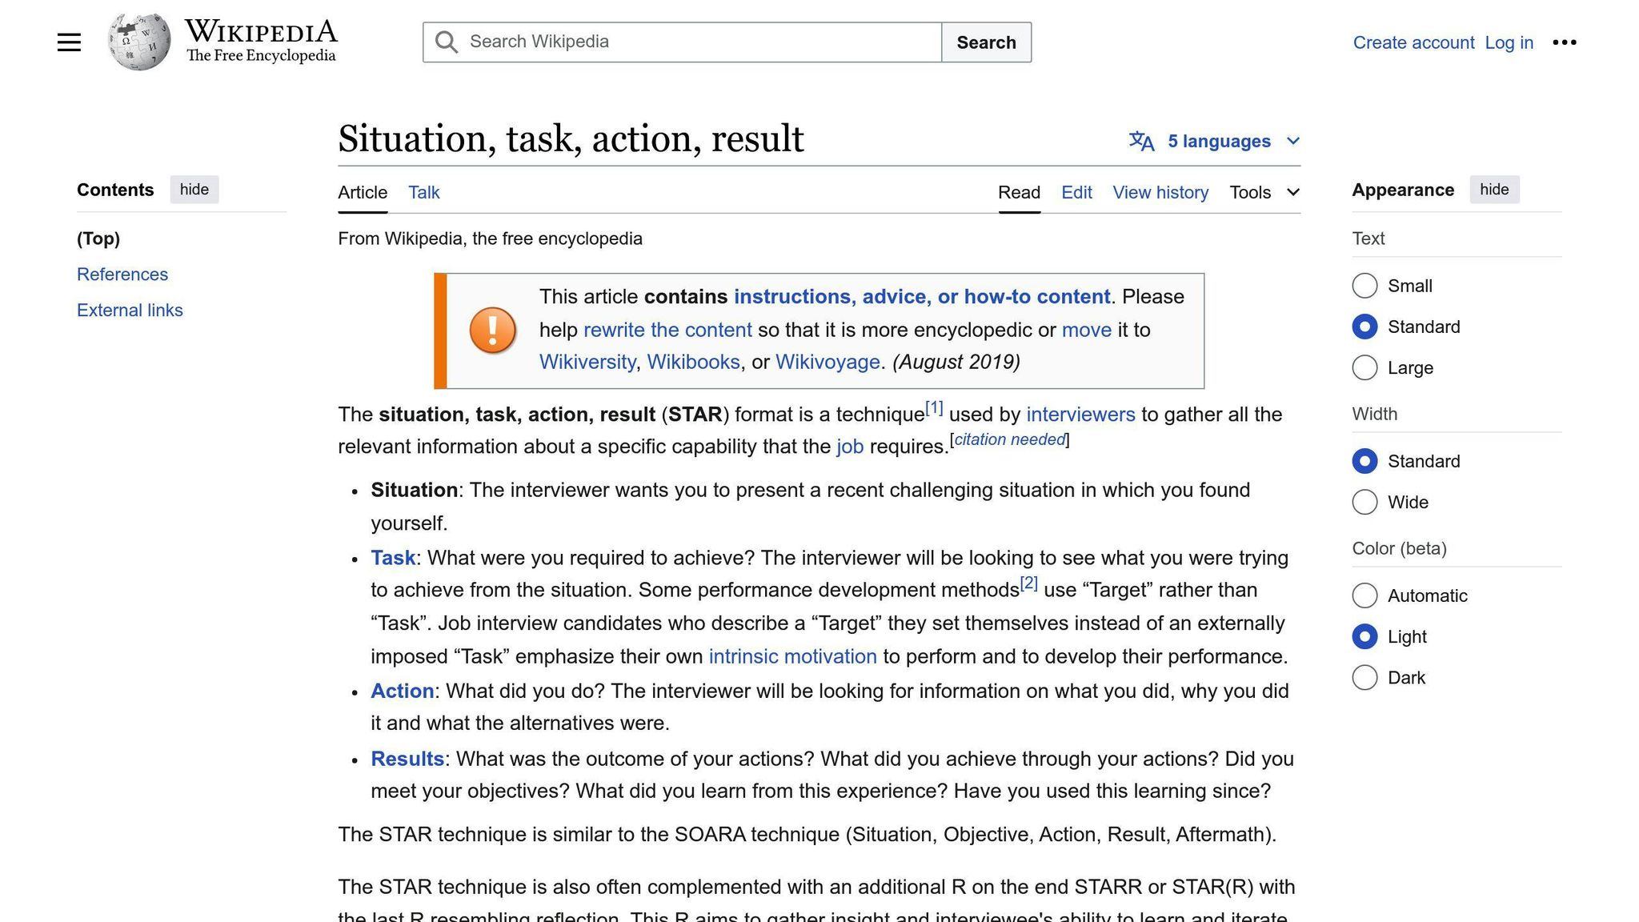1639x922 pixels.
Task: Click footnote reference [1]
Action: 934,408
